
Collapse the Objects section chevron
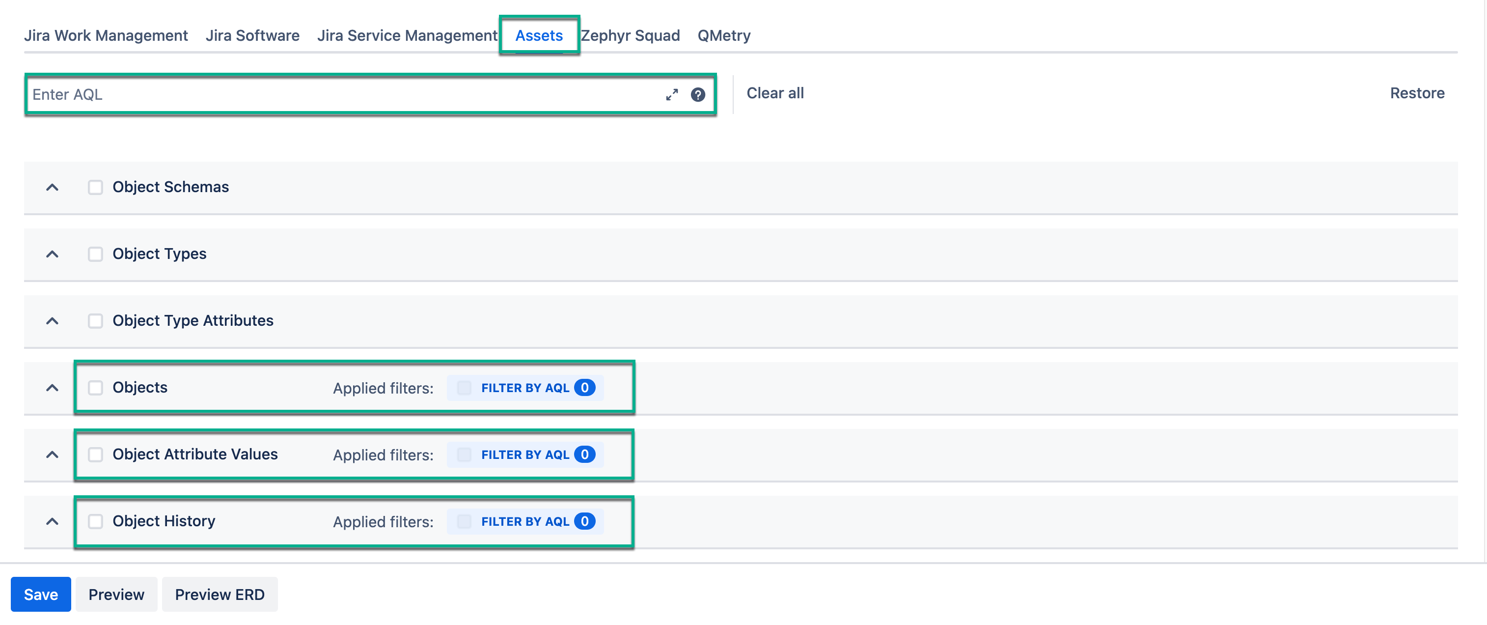click(x=52, y=388)
